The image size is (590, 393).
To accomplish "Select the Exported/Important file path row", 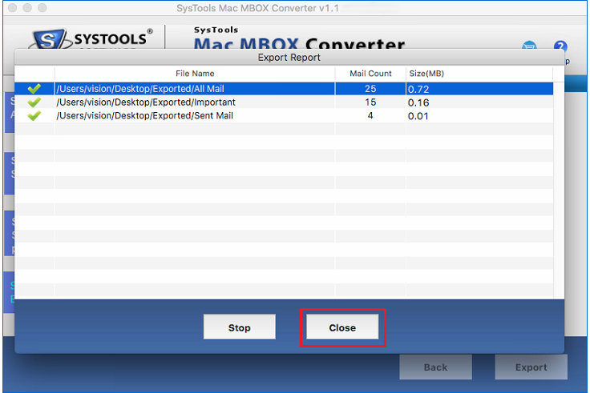I will pyautogui.click(x=147, y=102).
